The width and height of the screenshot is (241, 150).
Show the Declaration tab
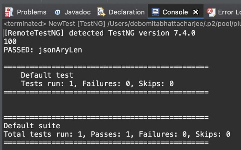[x=126, y=12]
